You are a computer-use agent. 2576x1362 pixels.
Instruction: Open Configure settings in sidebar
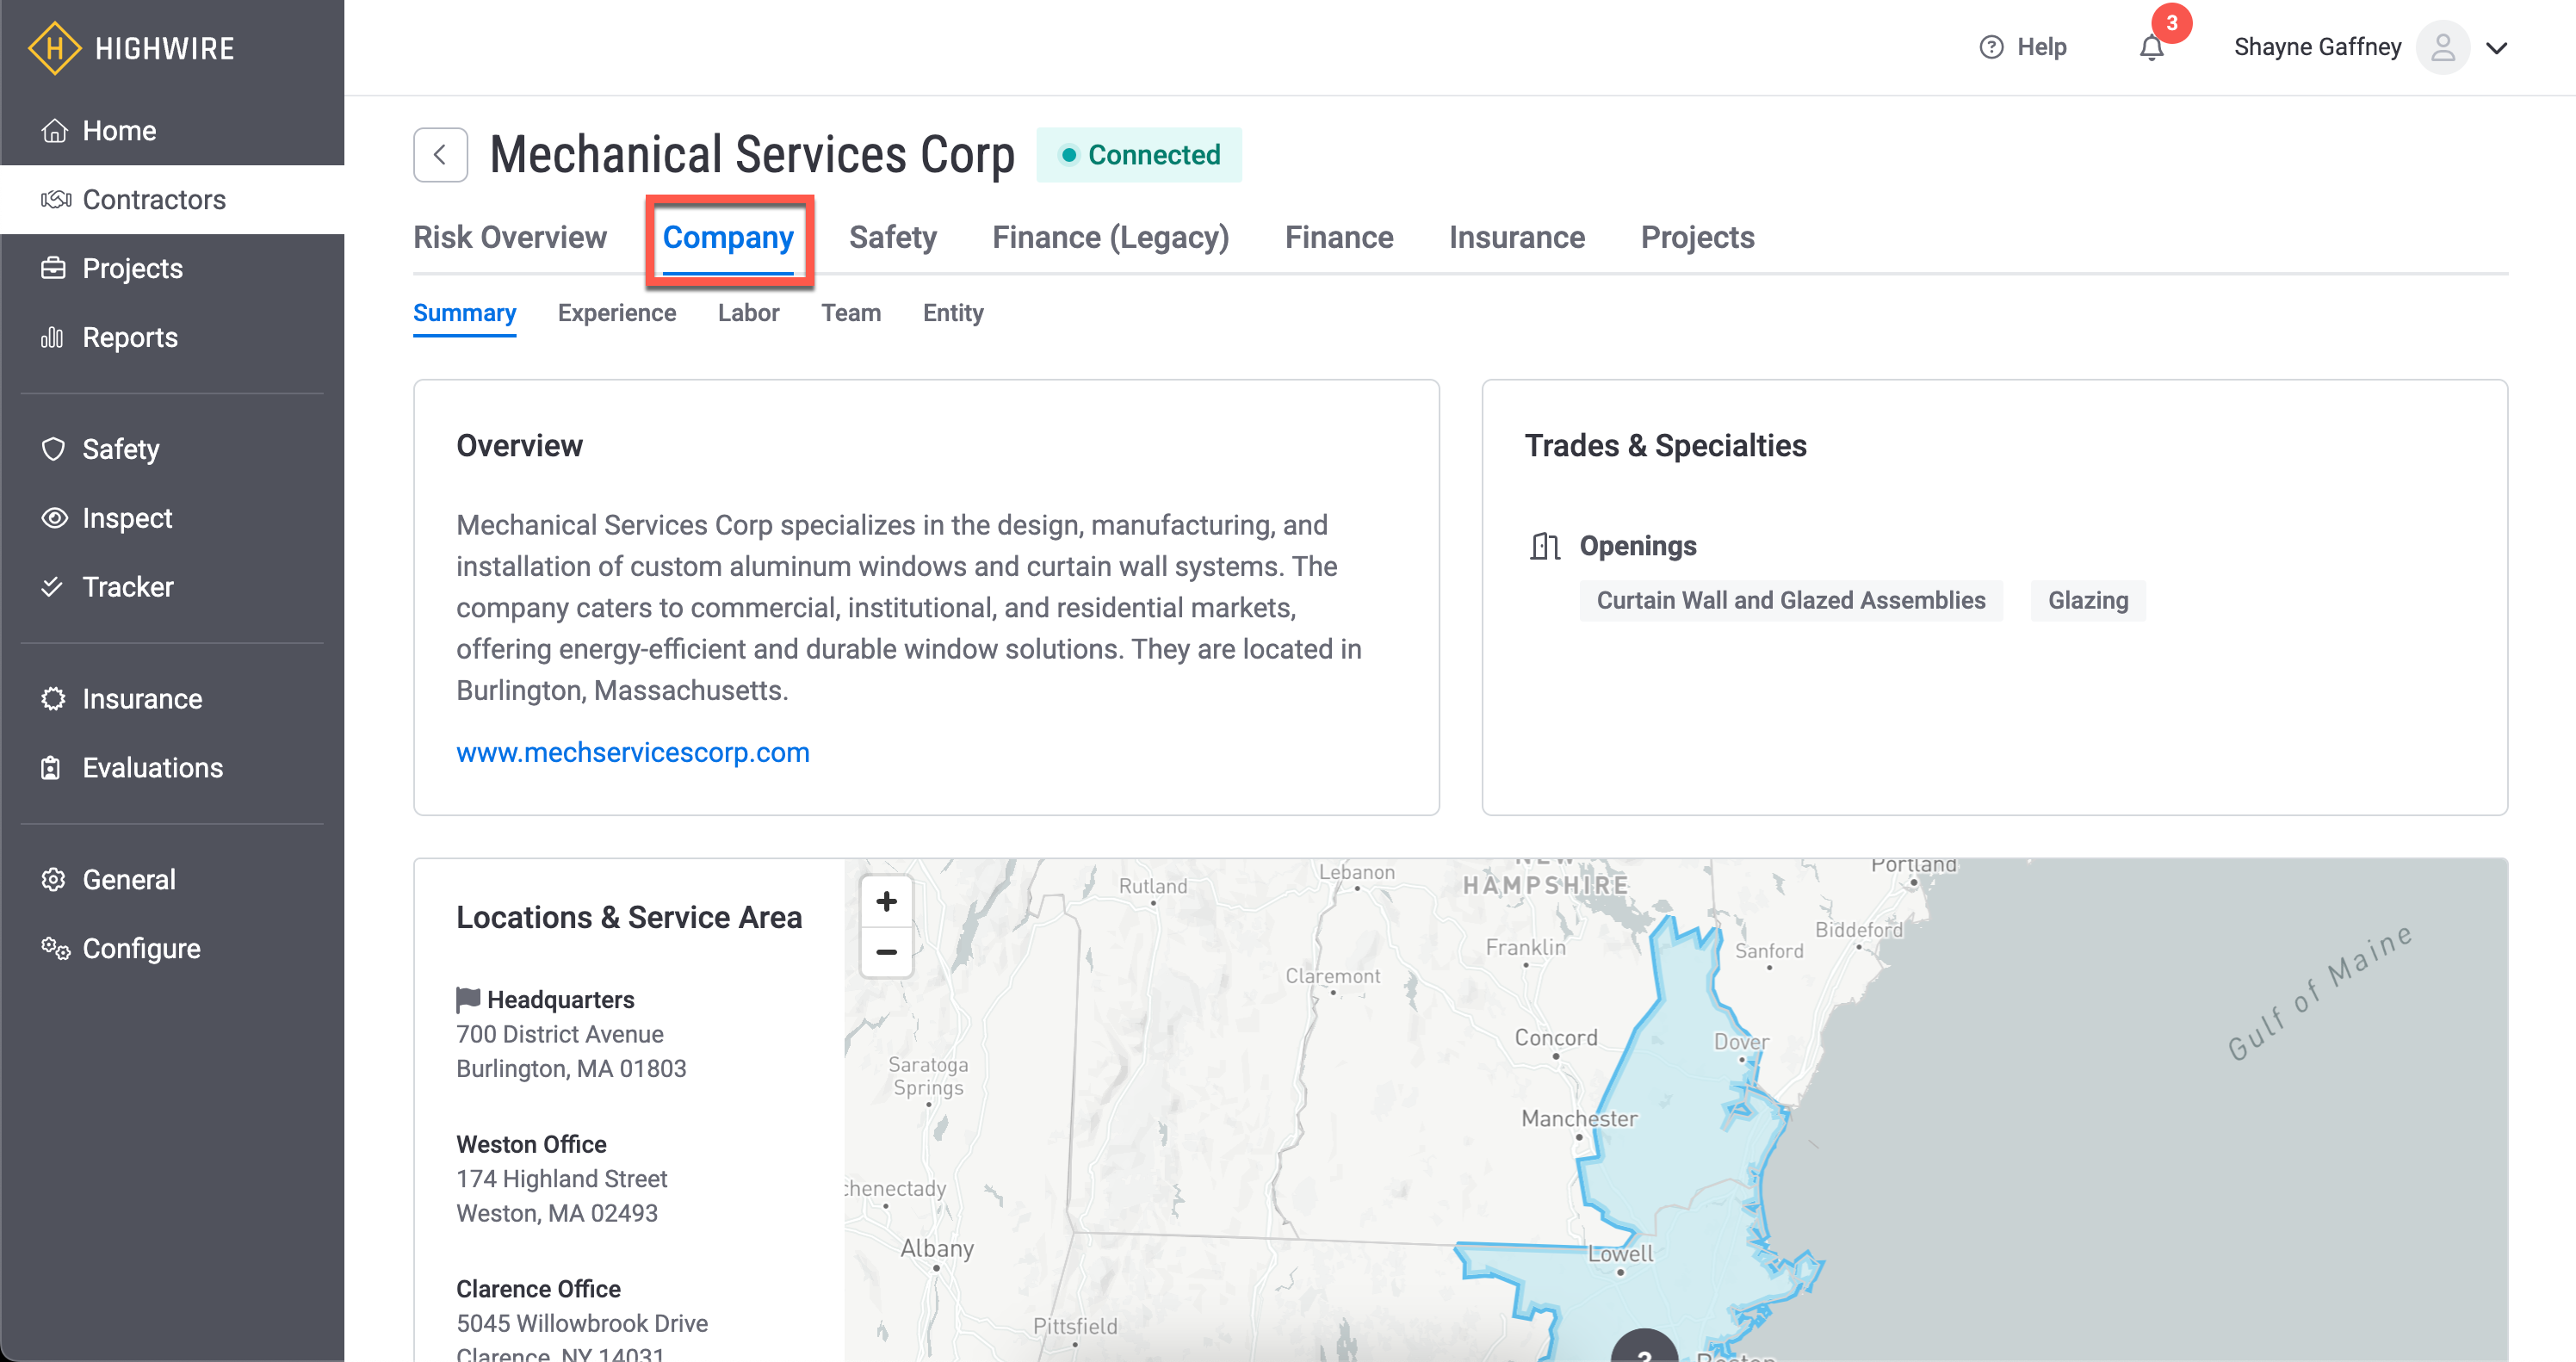141,948
